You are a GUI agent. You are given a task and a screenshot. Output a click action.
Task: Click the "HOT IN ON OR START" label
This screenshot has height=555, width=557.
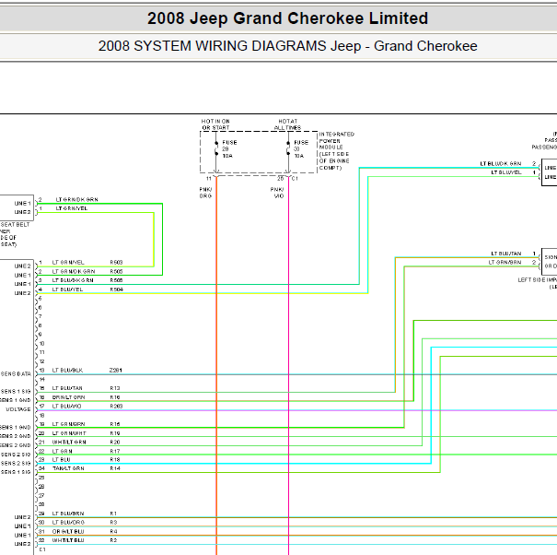click(215, 124)
